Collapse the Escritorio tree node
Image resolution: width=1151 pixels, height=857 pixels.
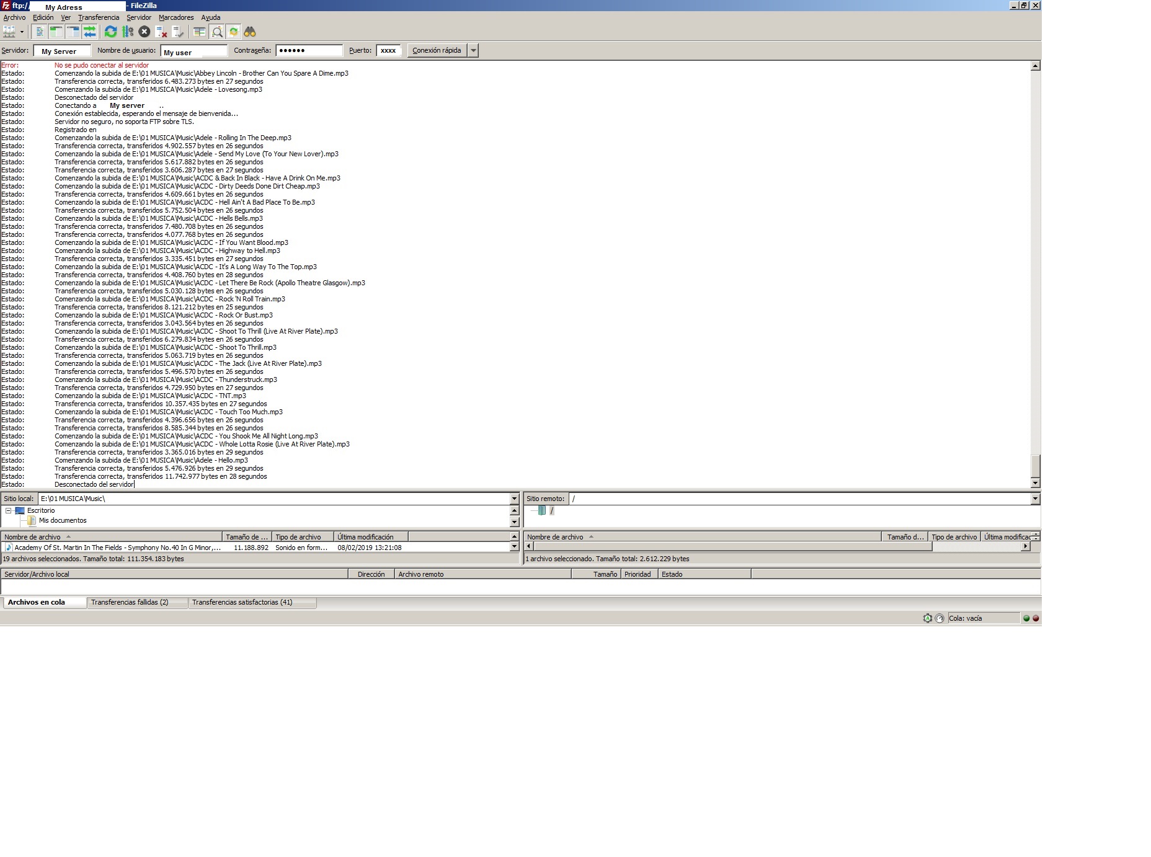click(9, 511)
